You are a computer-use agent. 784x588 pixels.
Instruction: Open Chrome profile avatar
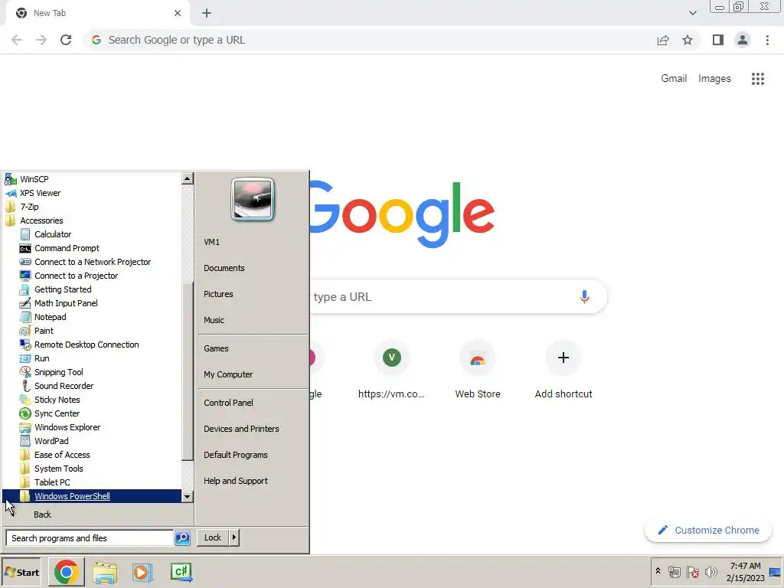click(x=743, y=40)
